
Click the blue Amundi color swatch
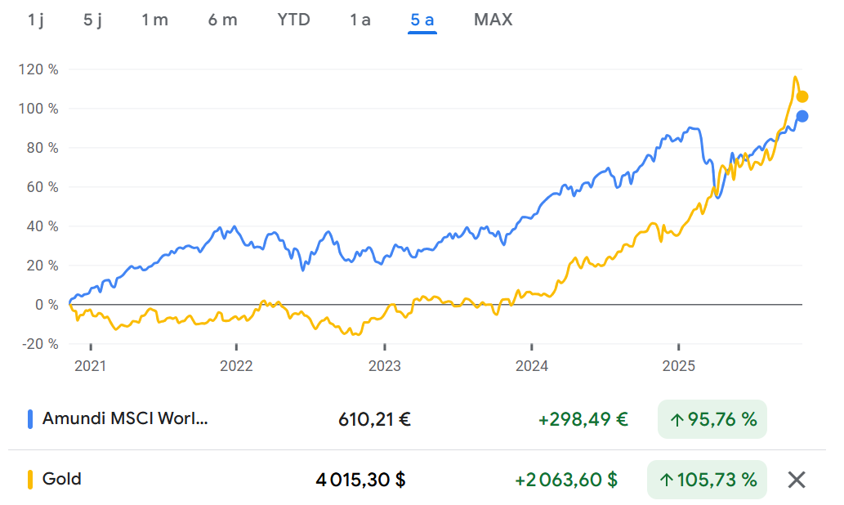[x=30, y=419]
